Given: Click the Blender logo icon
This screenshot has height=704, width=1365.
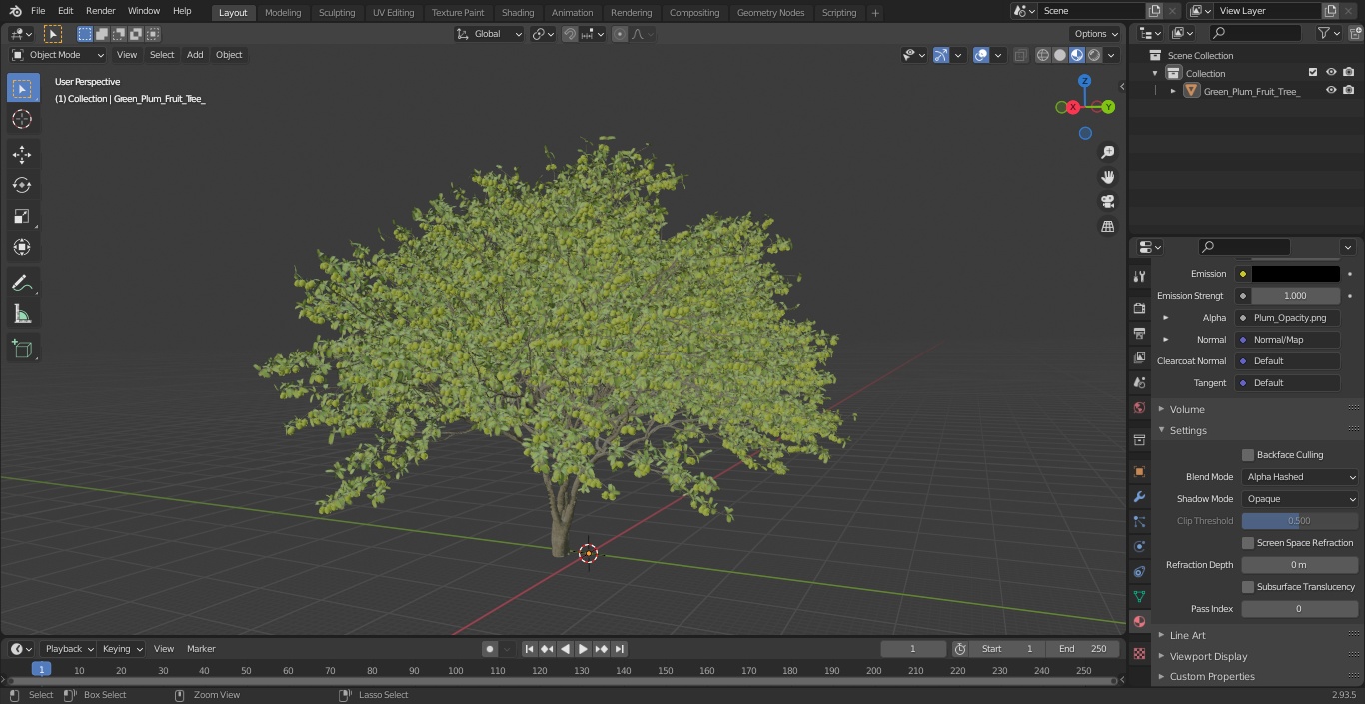Looking at the screenshot, I should tap(15, 11).
